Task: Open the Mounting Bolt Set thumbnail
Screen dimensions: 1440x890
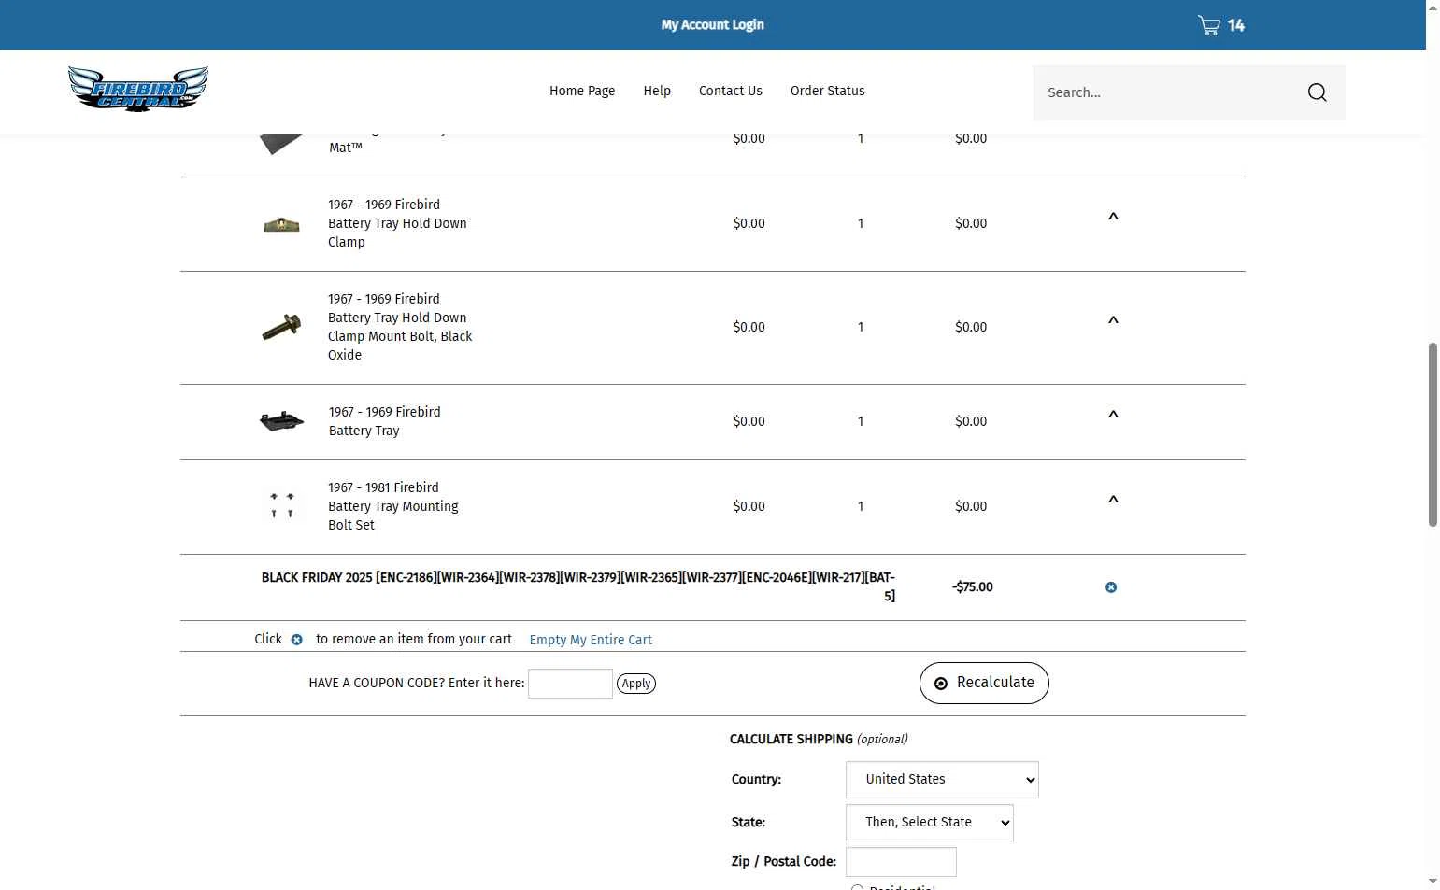Action: (281, 506)
